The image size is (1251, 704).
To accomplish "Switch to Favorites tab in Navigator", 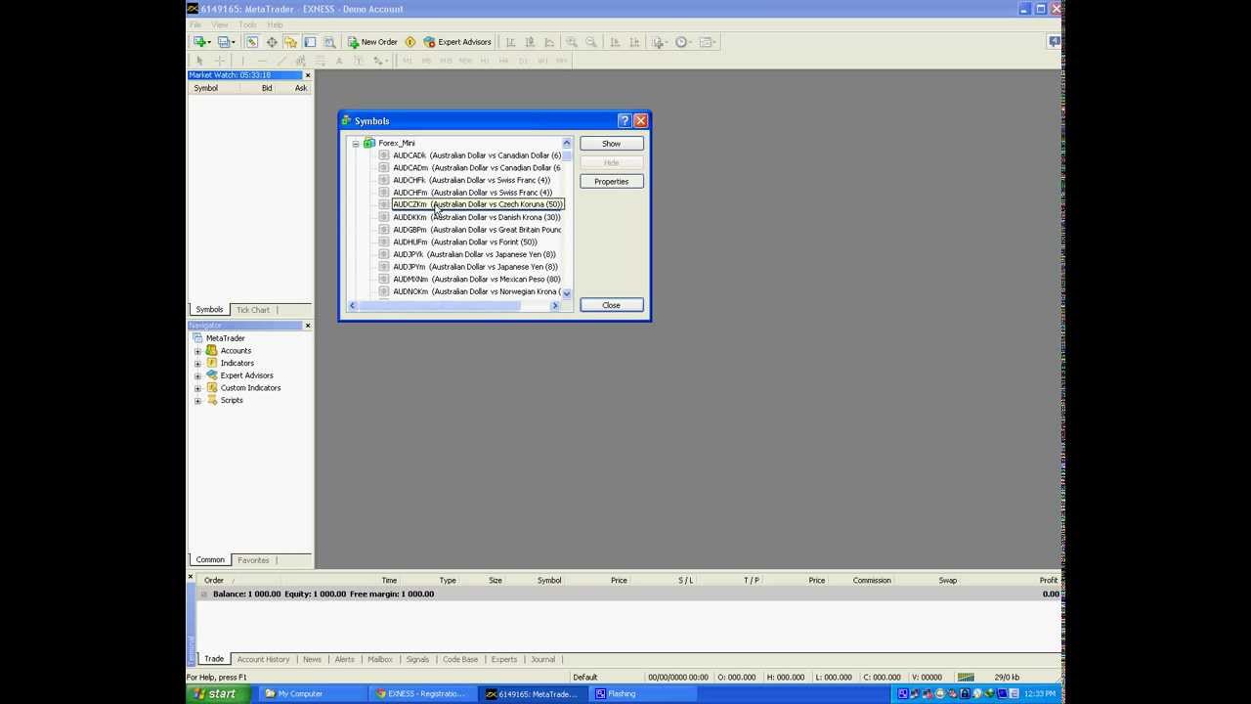I will 253,560.
